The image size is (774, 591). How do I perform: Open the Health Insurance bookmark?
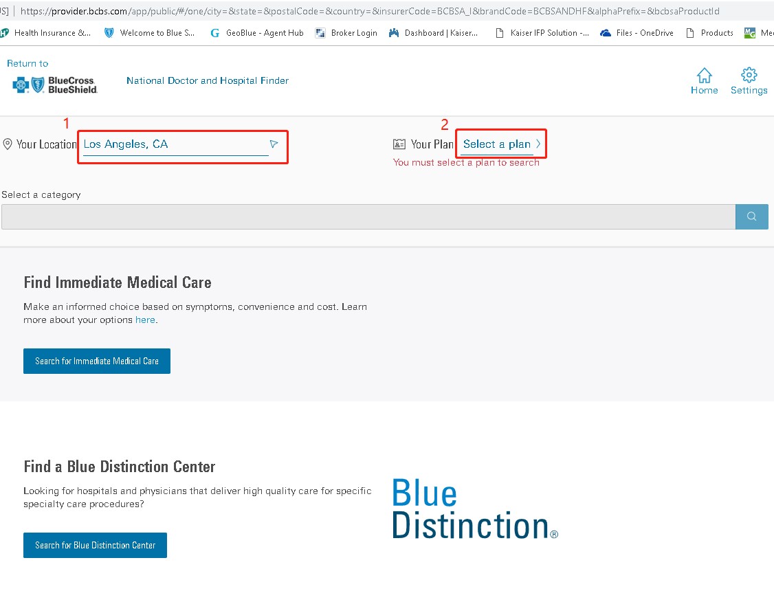coord(46,33)
